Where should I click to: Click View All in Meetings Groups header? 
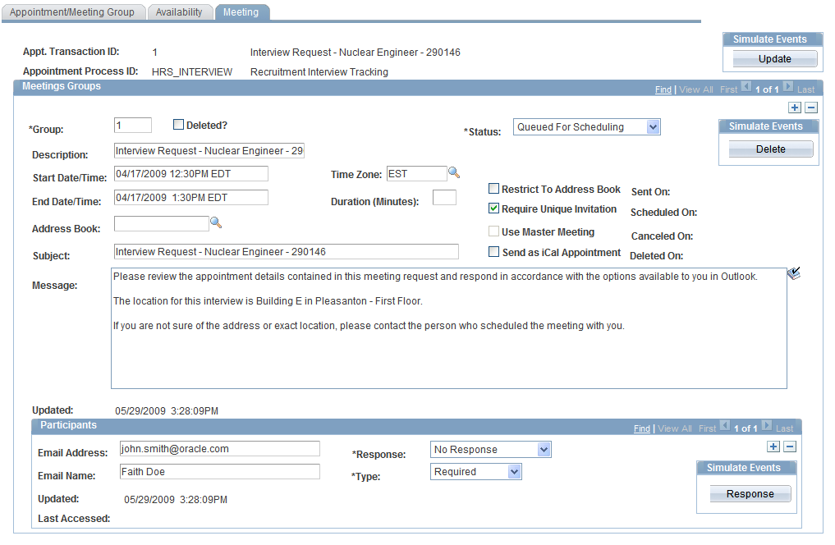[x=696, y=89]
